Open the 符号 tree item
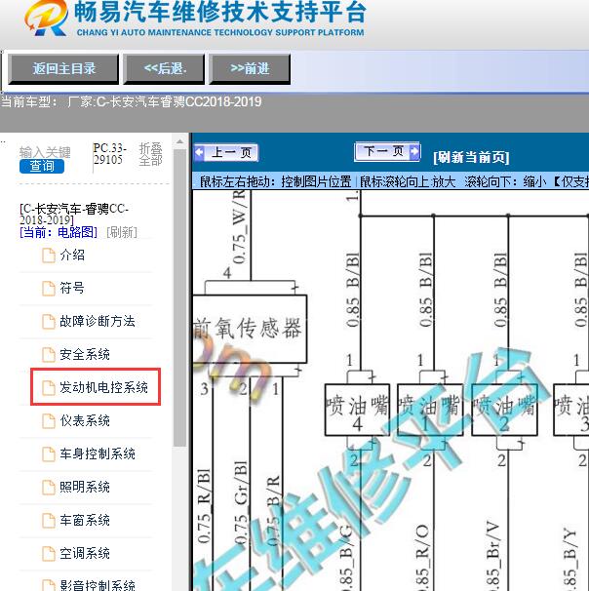 pos(72,289)
